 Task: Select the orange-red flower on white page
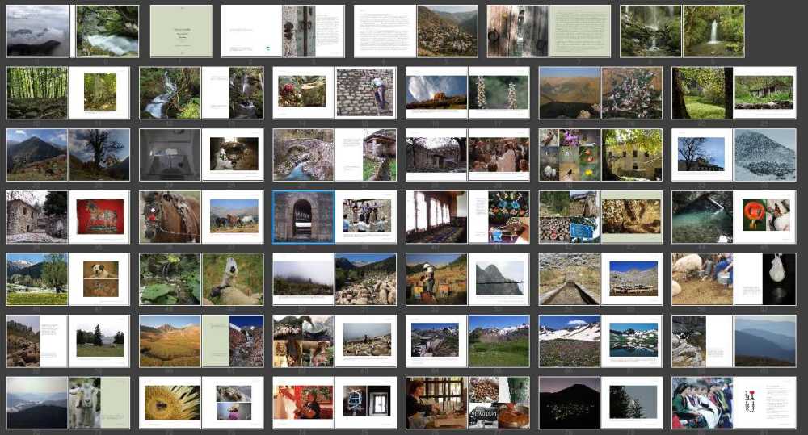click(764, 217)
